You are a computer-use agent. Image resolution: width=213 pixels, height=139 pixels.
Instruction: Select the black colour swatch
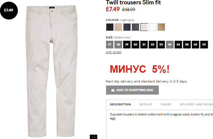coord(110,27)
